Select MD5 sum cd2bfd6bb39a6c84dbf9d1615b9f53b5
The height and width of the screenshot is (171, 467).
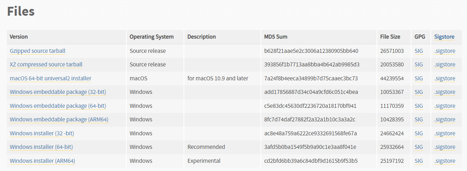(x=311, y=161)
